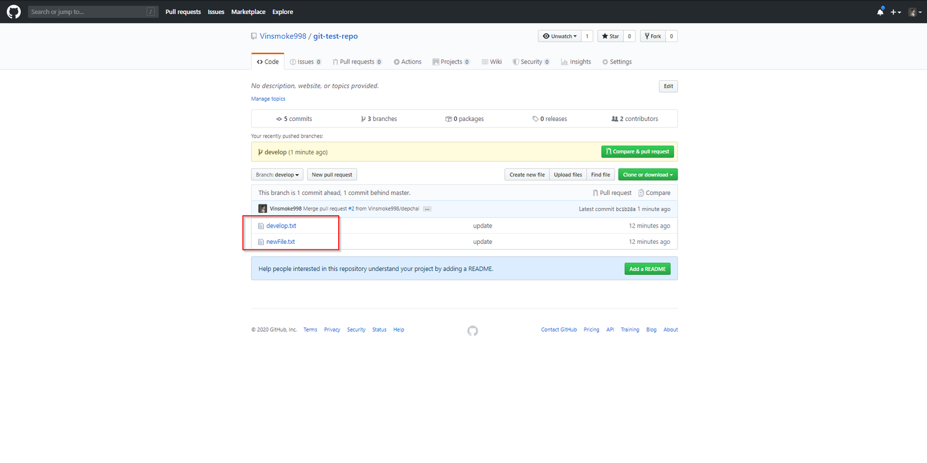This screenshot has height=463, width=927.
Task: Open latest commit bc1b28a
Action: click(625, 209)
